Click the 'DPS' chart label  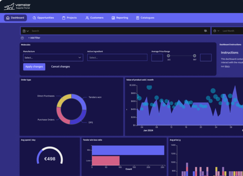(x=91, y=122)
